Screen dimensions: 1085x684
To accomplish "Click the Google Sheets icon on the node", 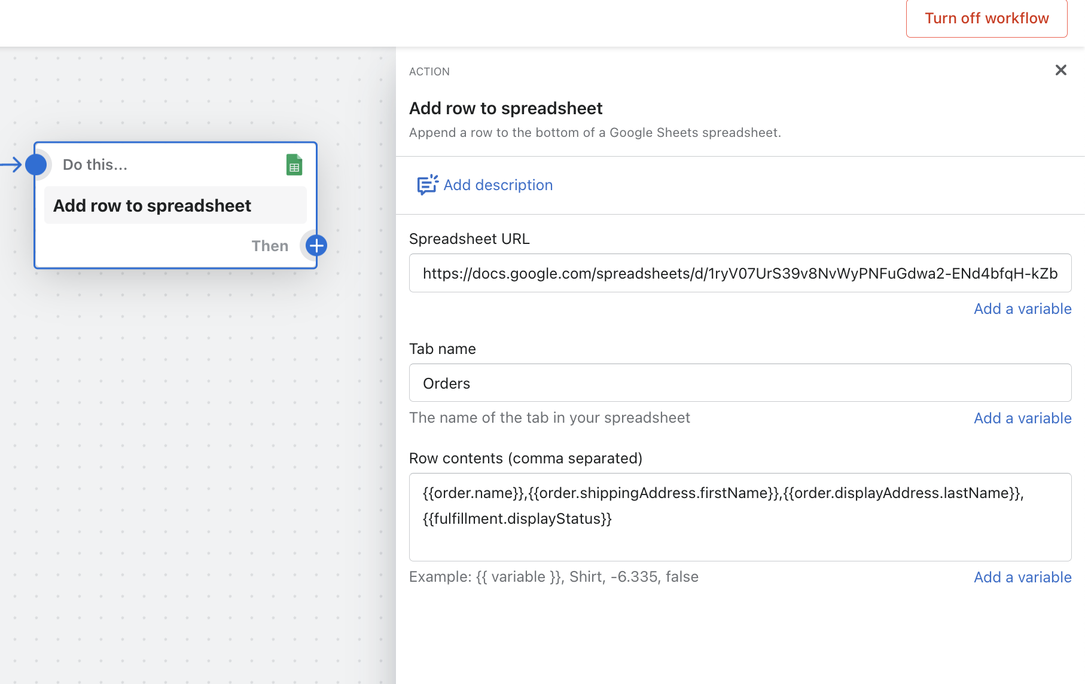I will coord(294,165).
